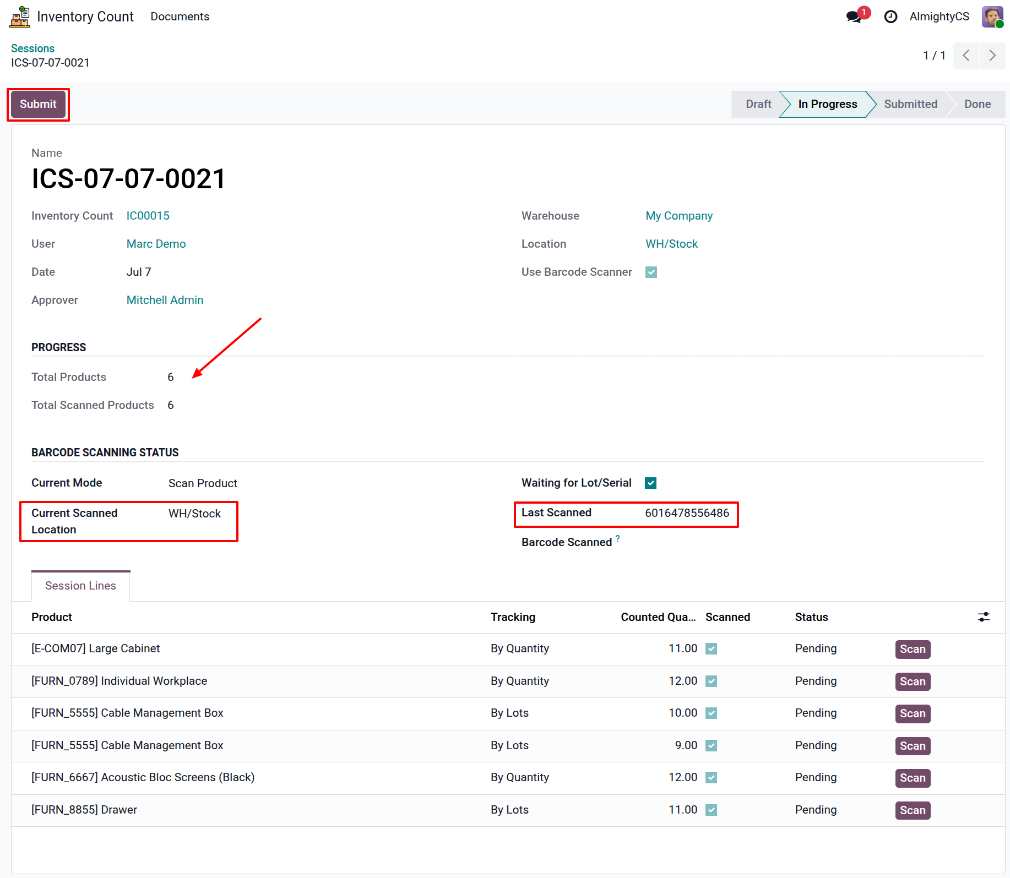1010x878 pixels.
Task: Open the chat messages notification icon
Action: [854, 17]
